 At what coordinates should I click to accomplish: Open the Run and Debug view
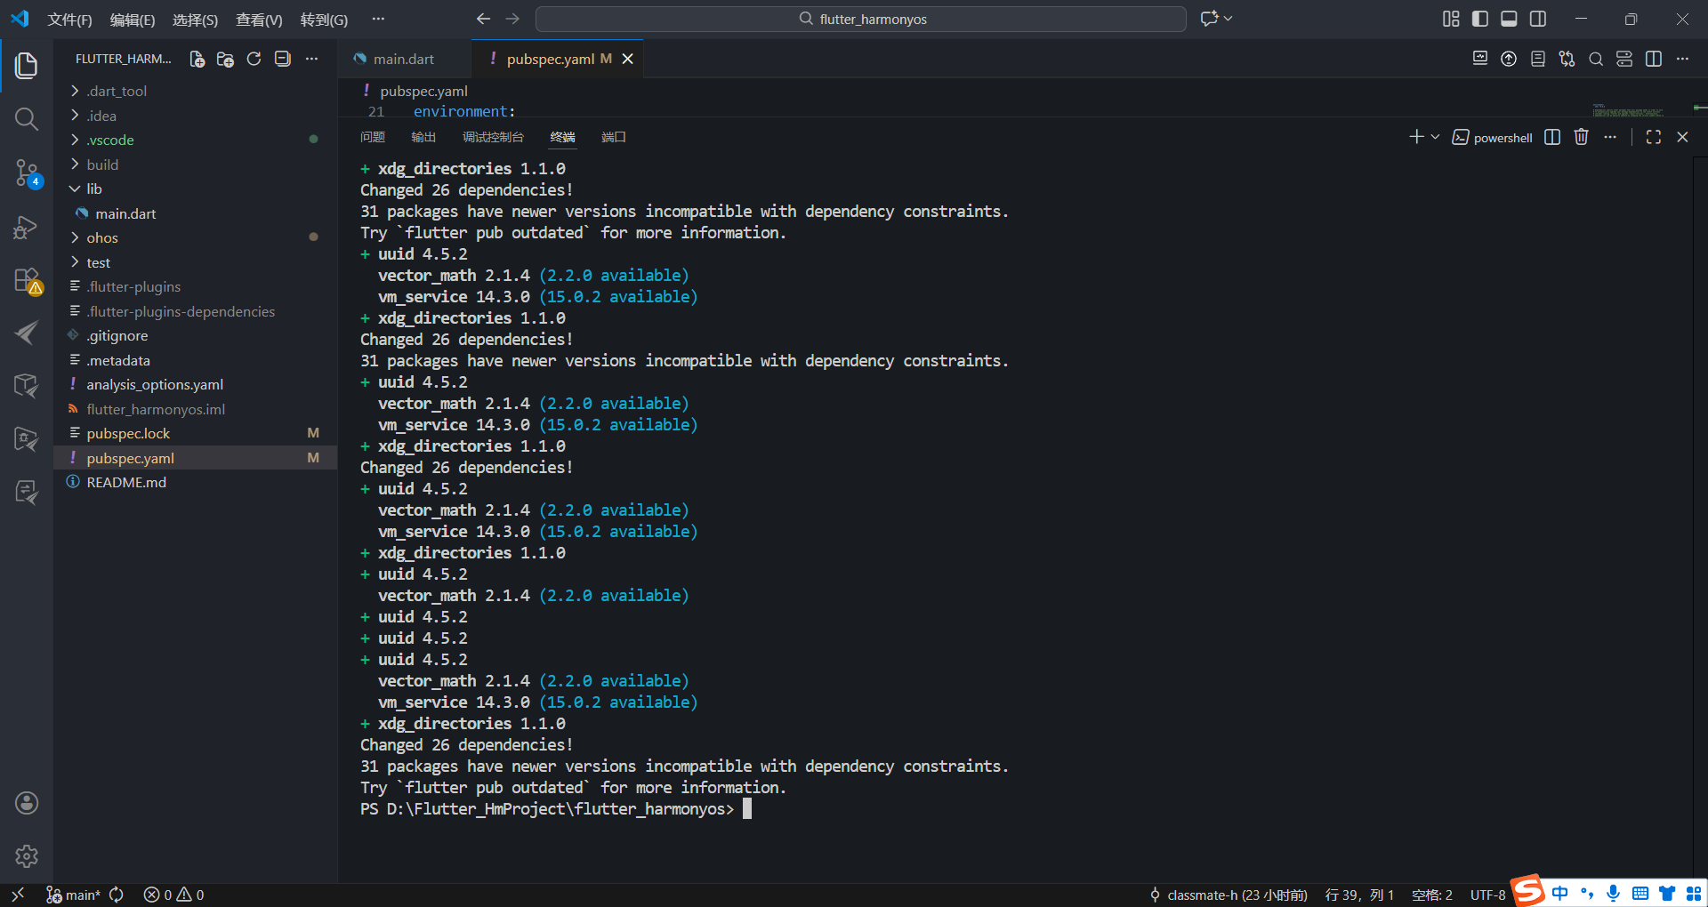click(x=27, y=227)
